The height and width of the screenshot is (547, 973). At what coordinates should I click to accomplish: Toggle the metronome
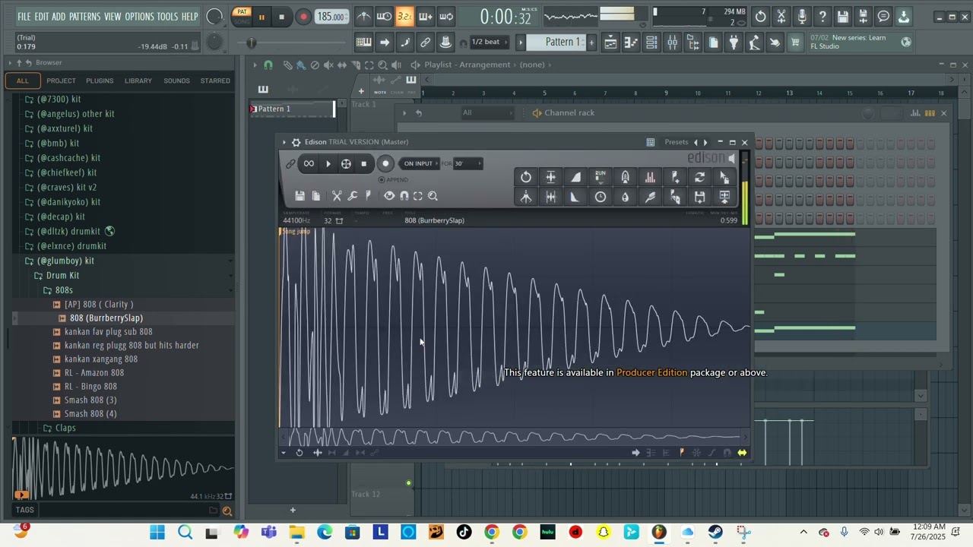click(x=364, y=16)
